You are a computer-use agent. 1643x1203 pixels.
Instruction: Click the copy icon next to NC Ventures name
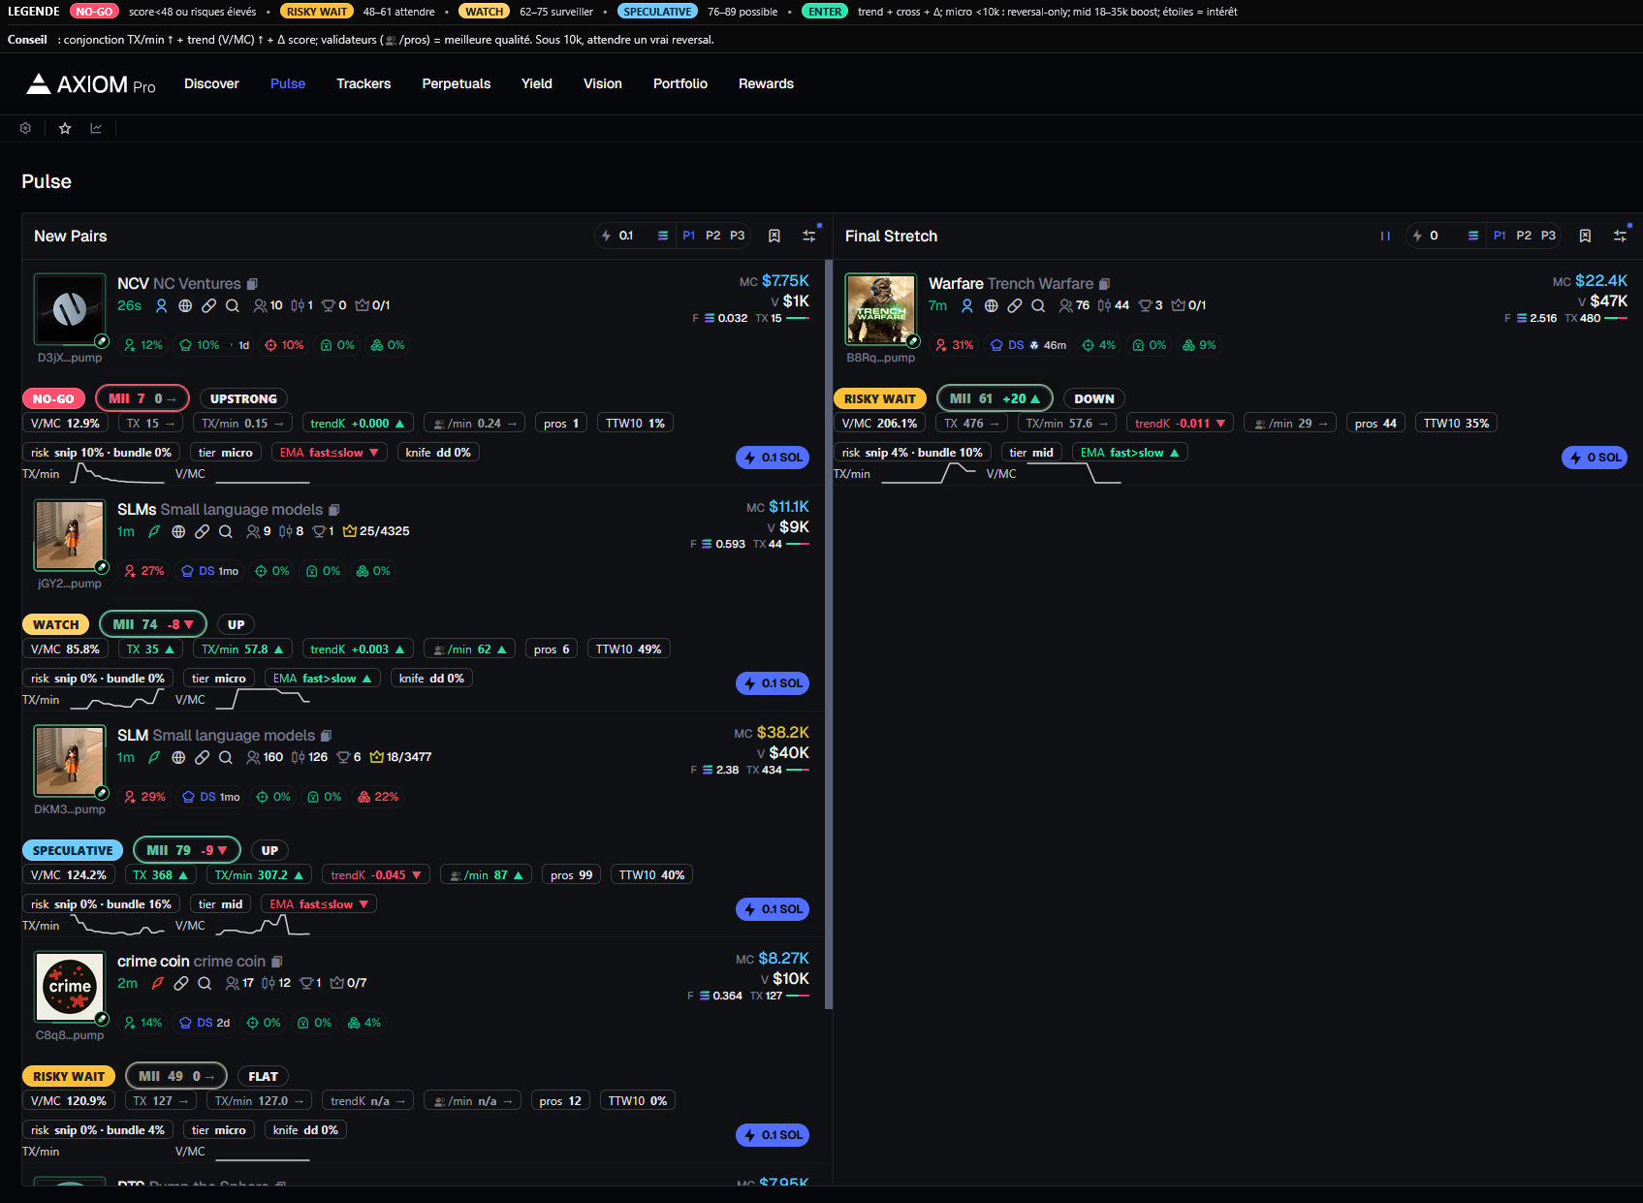[253, 283]
